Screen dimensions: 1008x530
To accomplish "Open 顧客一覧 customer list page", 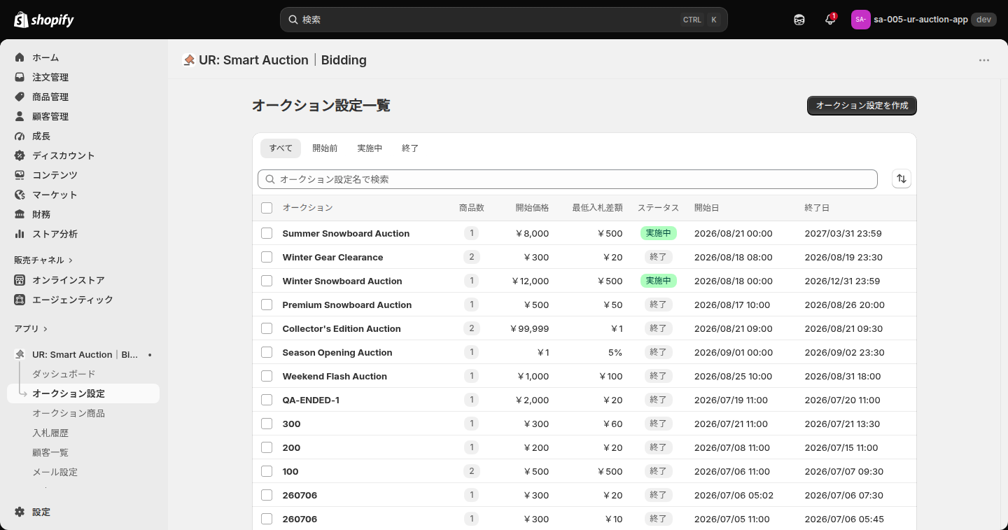I will [x=50, y=452].
